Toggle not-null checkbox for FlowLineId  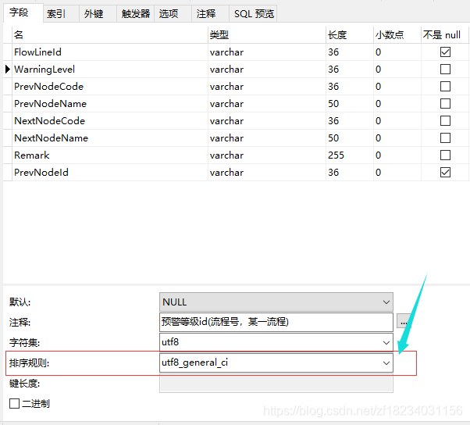pos(445,52)
